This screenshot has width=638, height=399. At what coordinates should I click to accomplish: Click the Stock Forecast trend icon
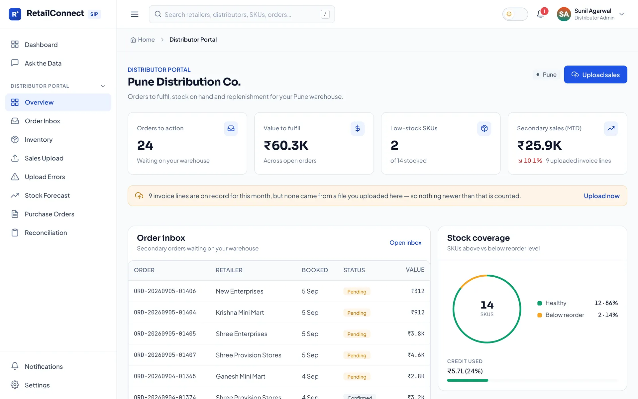(15, 196)
